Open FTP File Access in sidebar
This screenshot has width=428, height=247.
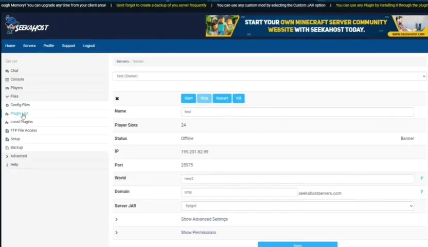coord(24,130)
